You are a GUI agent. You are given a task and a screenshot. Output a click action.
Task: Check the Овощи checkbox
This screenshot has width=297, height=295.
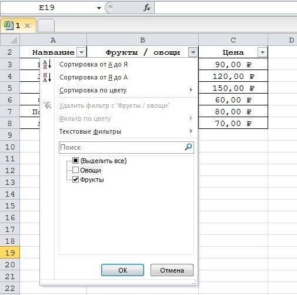[75, 170]
